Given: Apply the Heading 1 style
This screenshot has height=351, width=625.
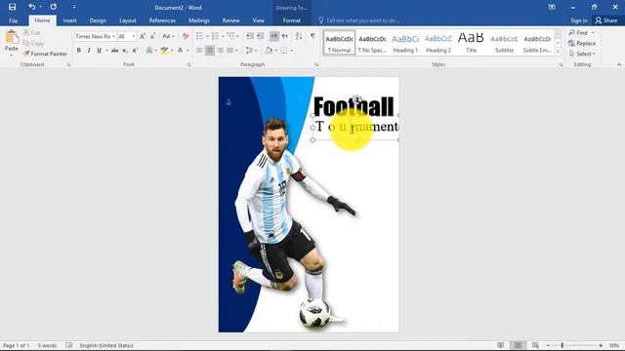Looking at the screenshot, I should point(405,43).
